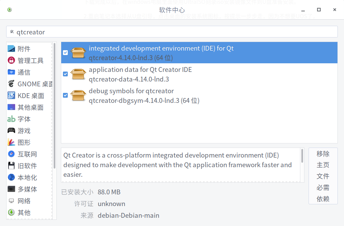
Task: Click the software center app icon in title bar
Action: [x=9, y=10]
